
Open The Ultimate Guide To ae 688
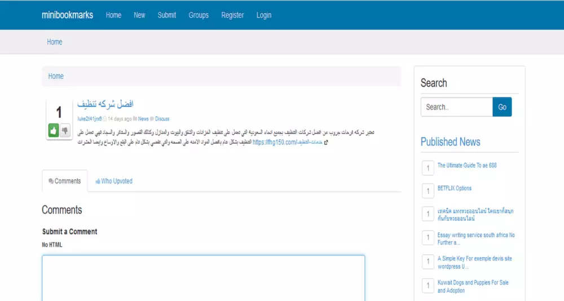pos(467,165)
